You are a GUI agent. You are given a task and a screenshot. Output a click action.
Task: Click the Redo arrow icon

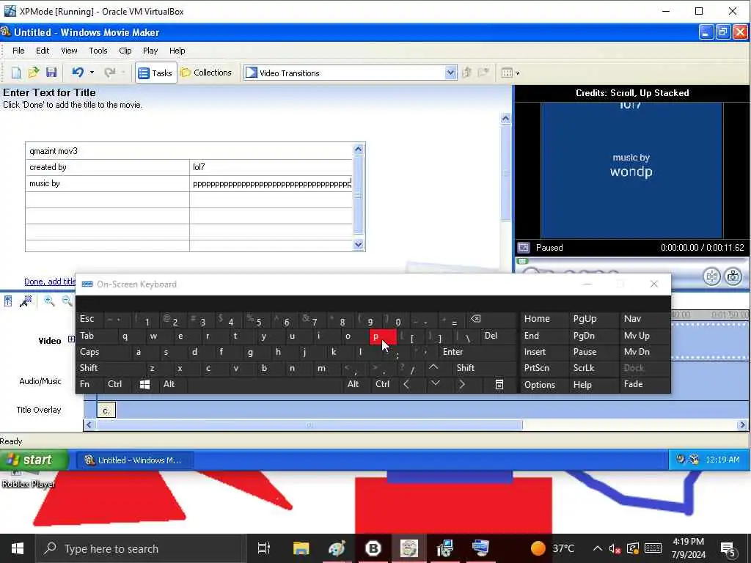pyautogui.click(x=110, y=73)
